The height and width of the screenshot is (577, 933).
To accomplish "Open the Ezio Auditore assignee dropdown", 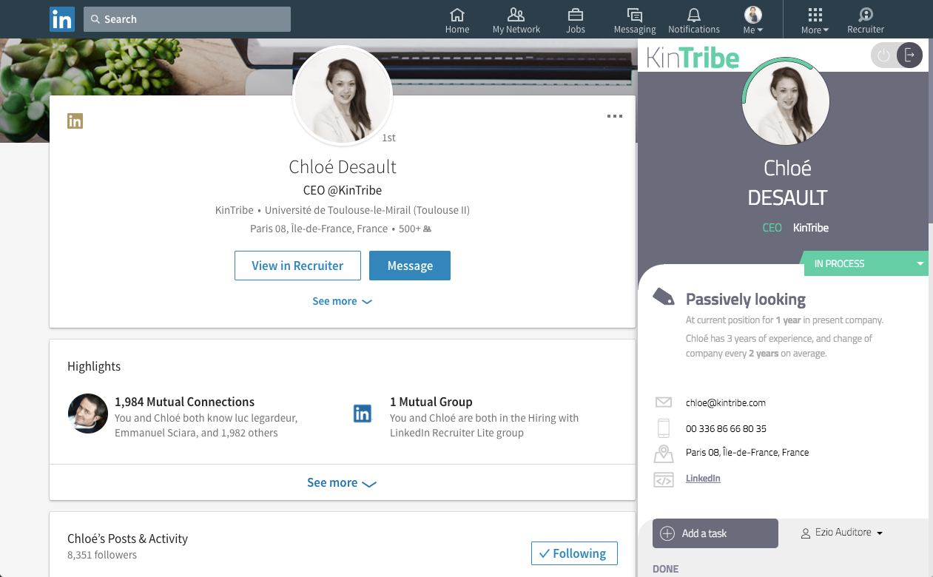I will coord(842,533).
